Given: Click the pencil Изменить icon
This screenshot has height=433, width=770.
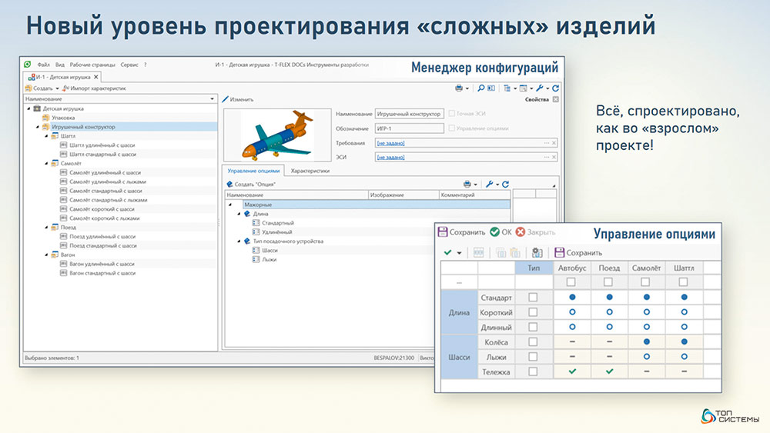Looking at the screenshot, I should (x=226, y=99).
